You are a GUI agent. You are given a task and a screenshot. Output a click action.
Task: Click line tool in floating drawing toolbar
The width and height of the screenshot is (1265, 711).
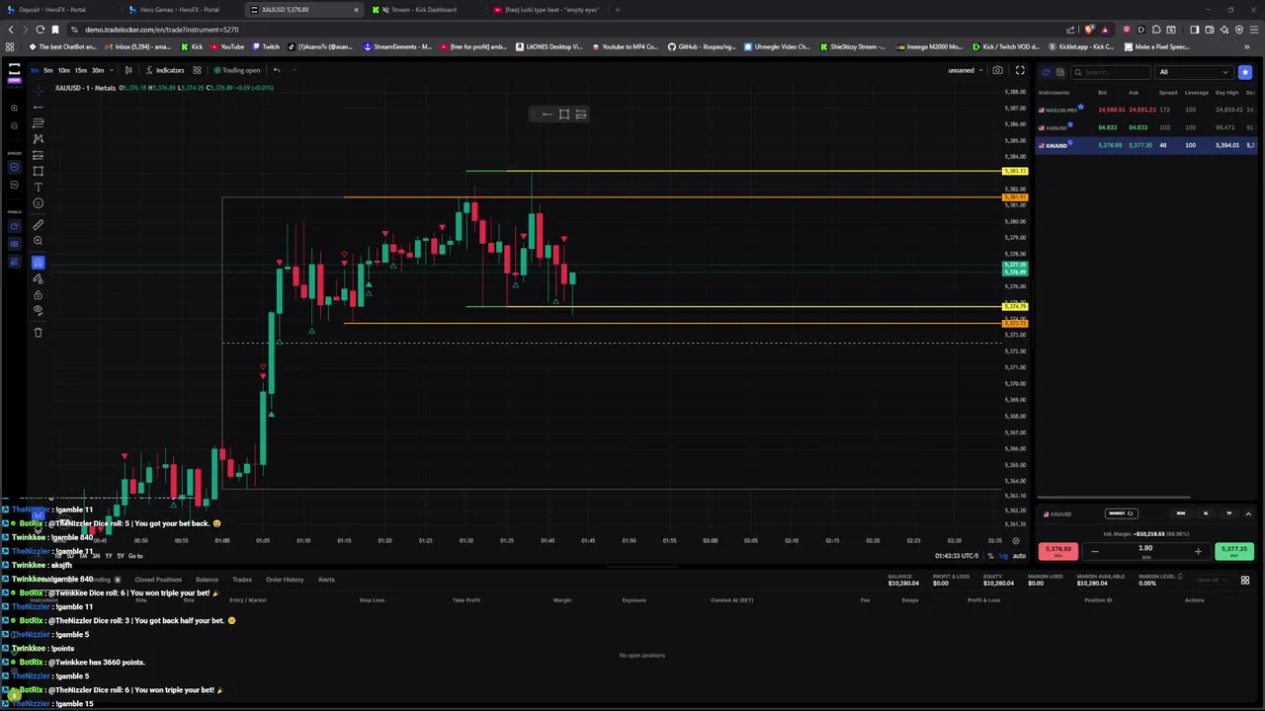tap(548, 115)
